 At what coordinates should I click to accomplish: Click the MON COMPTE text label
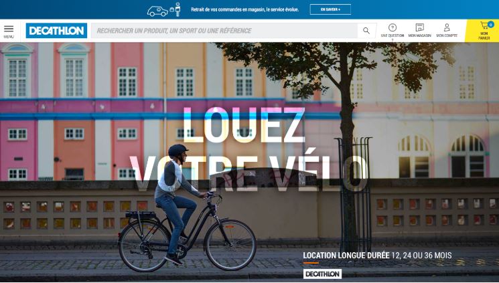(447, 35)
